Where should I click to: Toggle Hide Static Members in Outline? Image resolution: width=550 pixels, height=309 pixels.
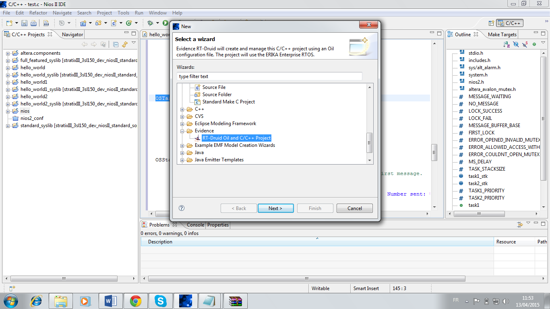[x=525, y=44]
